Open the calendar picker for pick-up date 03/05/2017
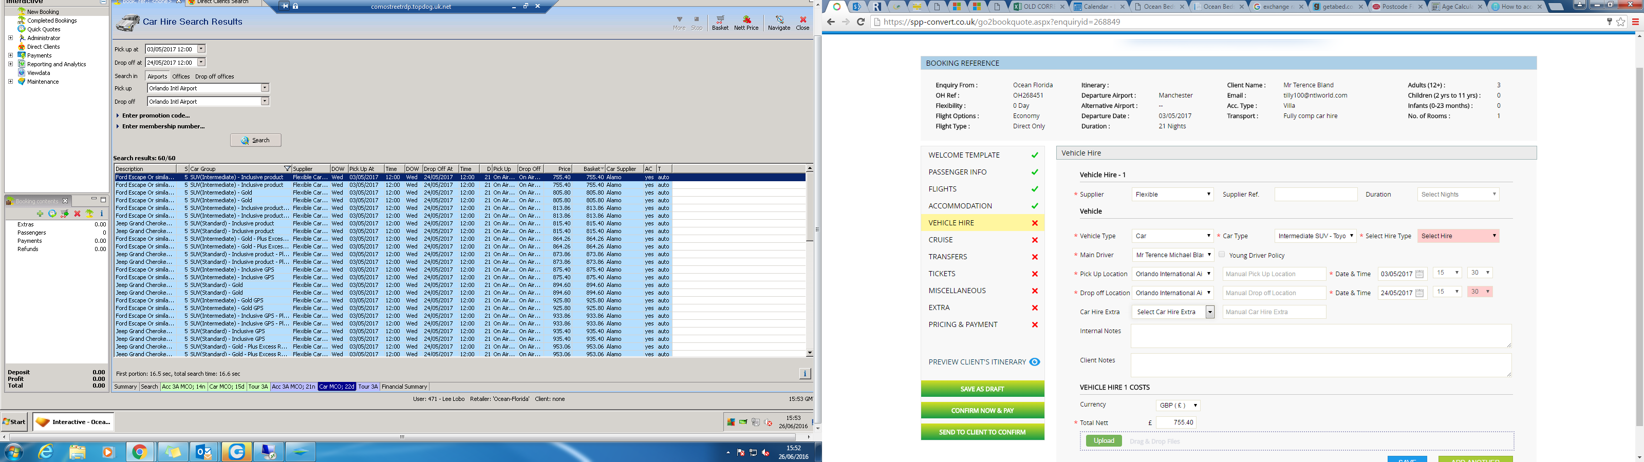The height and width of the screenshot is (462, 1644). click(x=1419, y=275)
